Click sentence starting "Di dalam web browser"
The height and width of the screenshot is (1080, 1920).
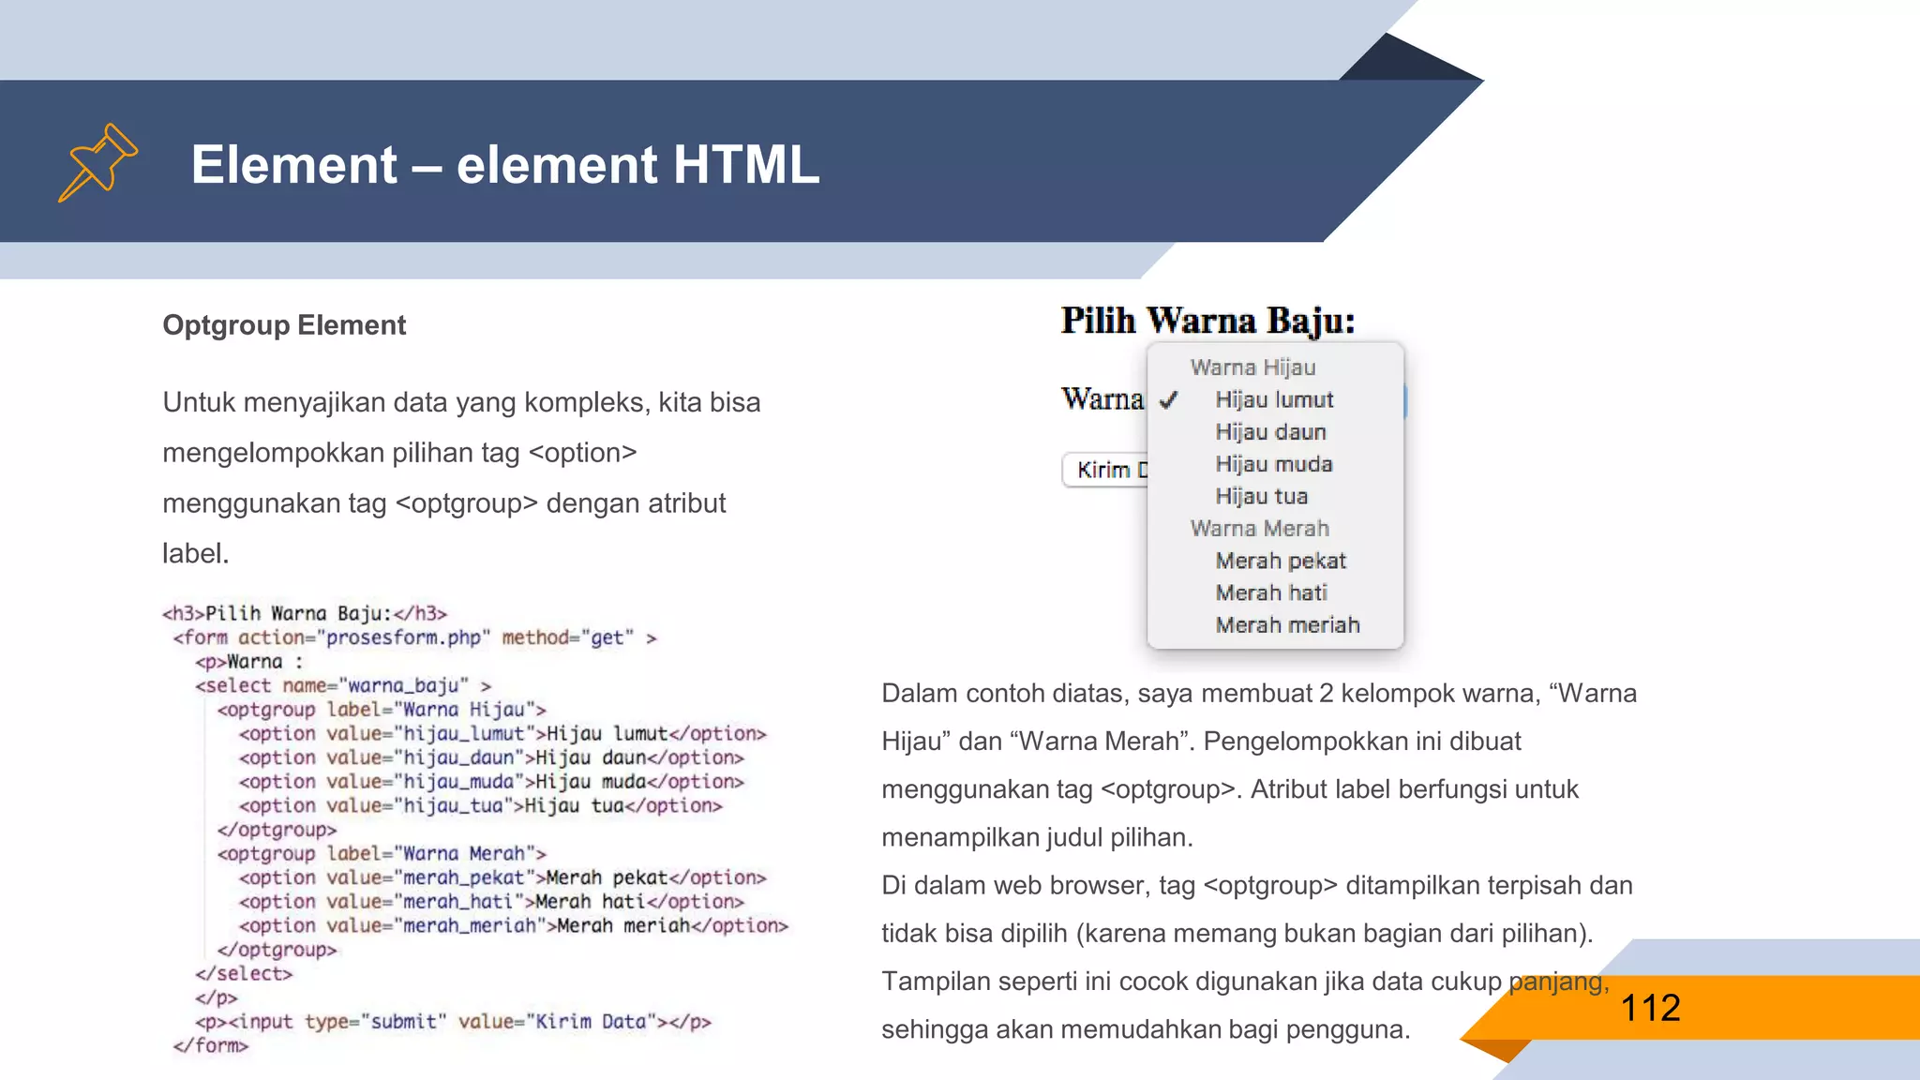1257,909
